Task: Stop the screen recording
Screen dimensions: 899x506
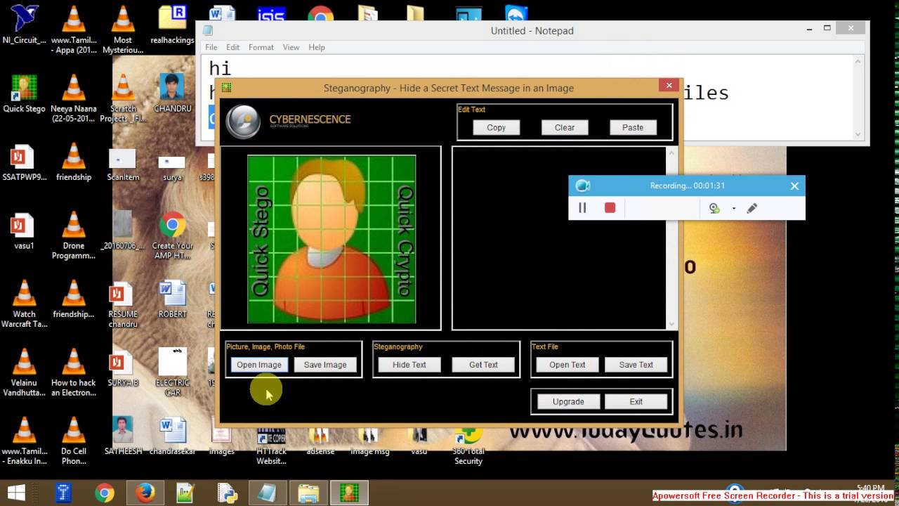Action: [x=610, y=207]
